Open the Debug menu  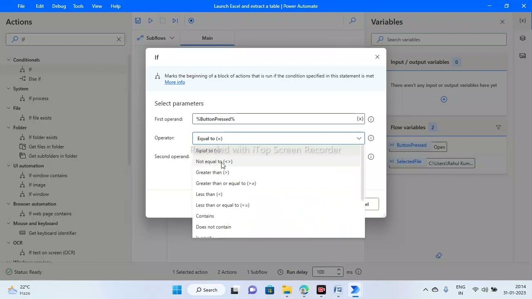[59, 6]
